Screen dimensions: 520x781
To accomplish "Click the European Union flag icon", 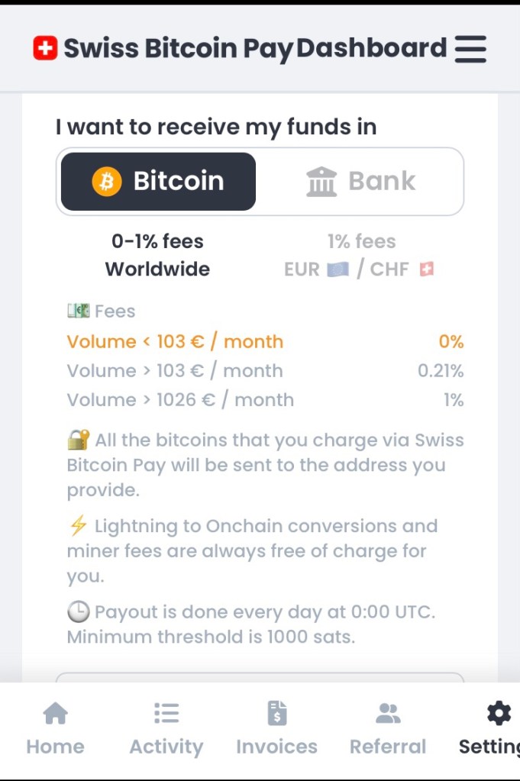I will click(x=338, y=269).
